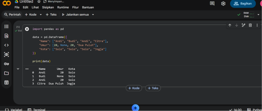Open the settings gear icon
Screen dimensions: 262x111
tap(223, 4)
